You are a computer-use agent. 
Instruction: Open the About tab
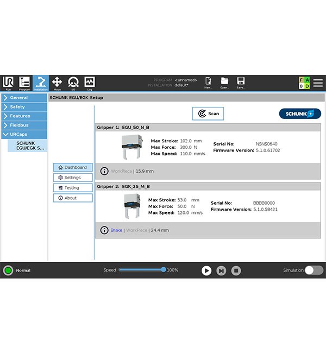pyautogui.click(x=73, y=198)
